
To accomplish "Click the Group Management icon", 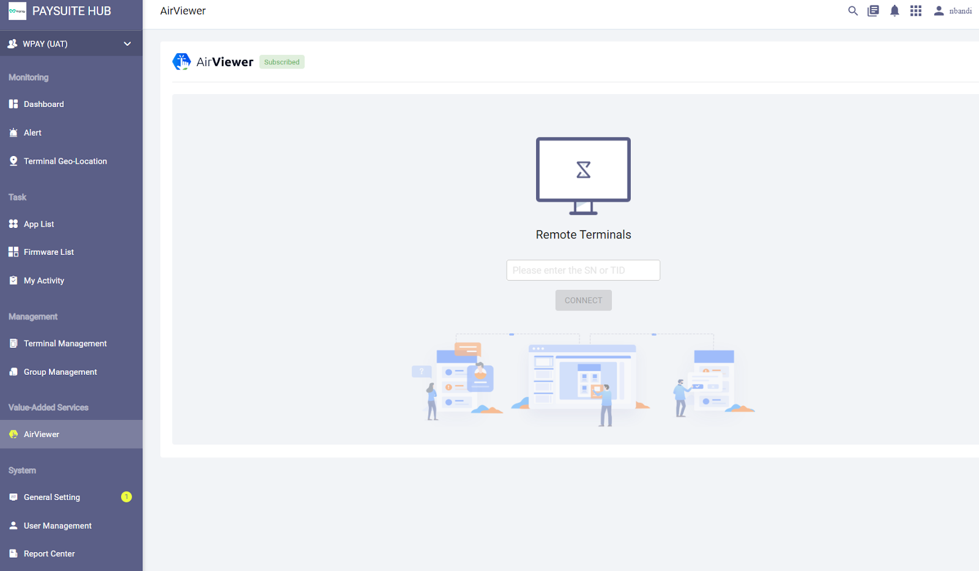I will pos(13,372).
